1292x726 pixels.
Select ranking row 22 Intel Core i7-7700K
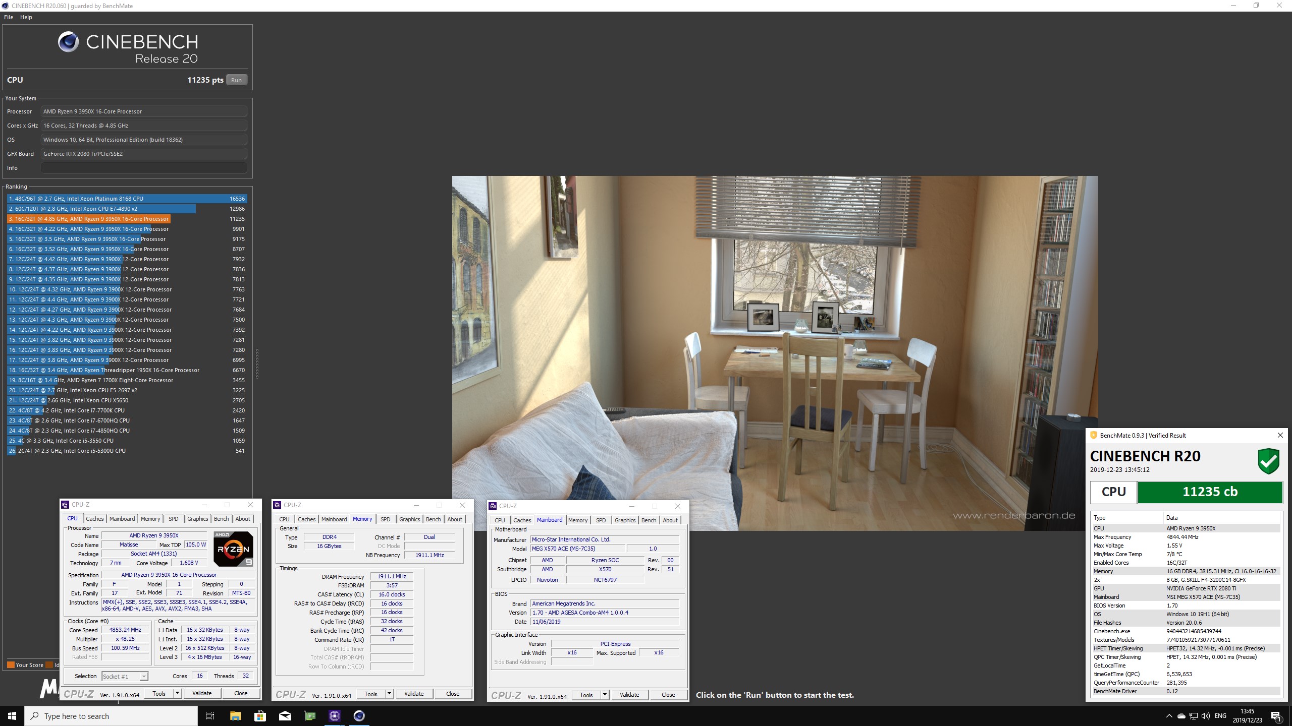pos(127,410)
